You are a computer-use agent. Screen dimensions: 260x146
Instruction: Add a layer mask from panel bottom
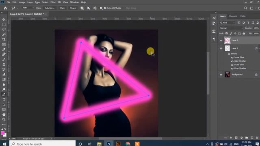click(236, 138)
